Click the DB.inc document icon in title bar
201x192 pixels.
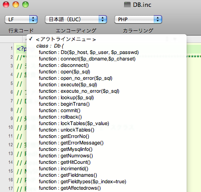(127, 5)
